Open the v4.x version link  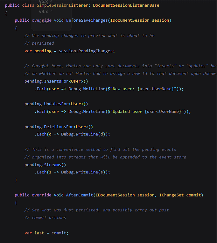[x=43, y=11]
